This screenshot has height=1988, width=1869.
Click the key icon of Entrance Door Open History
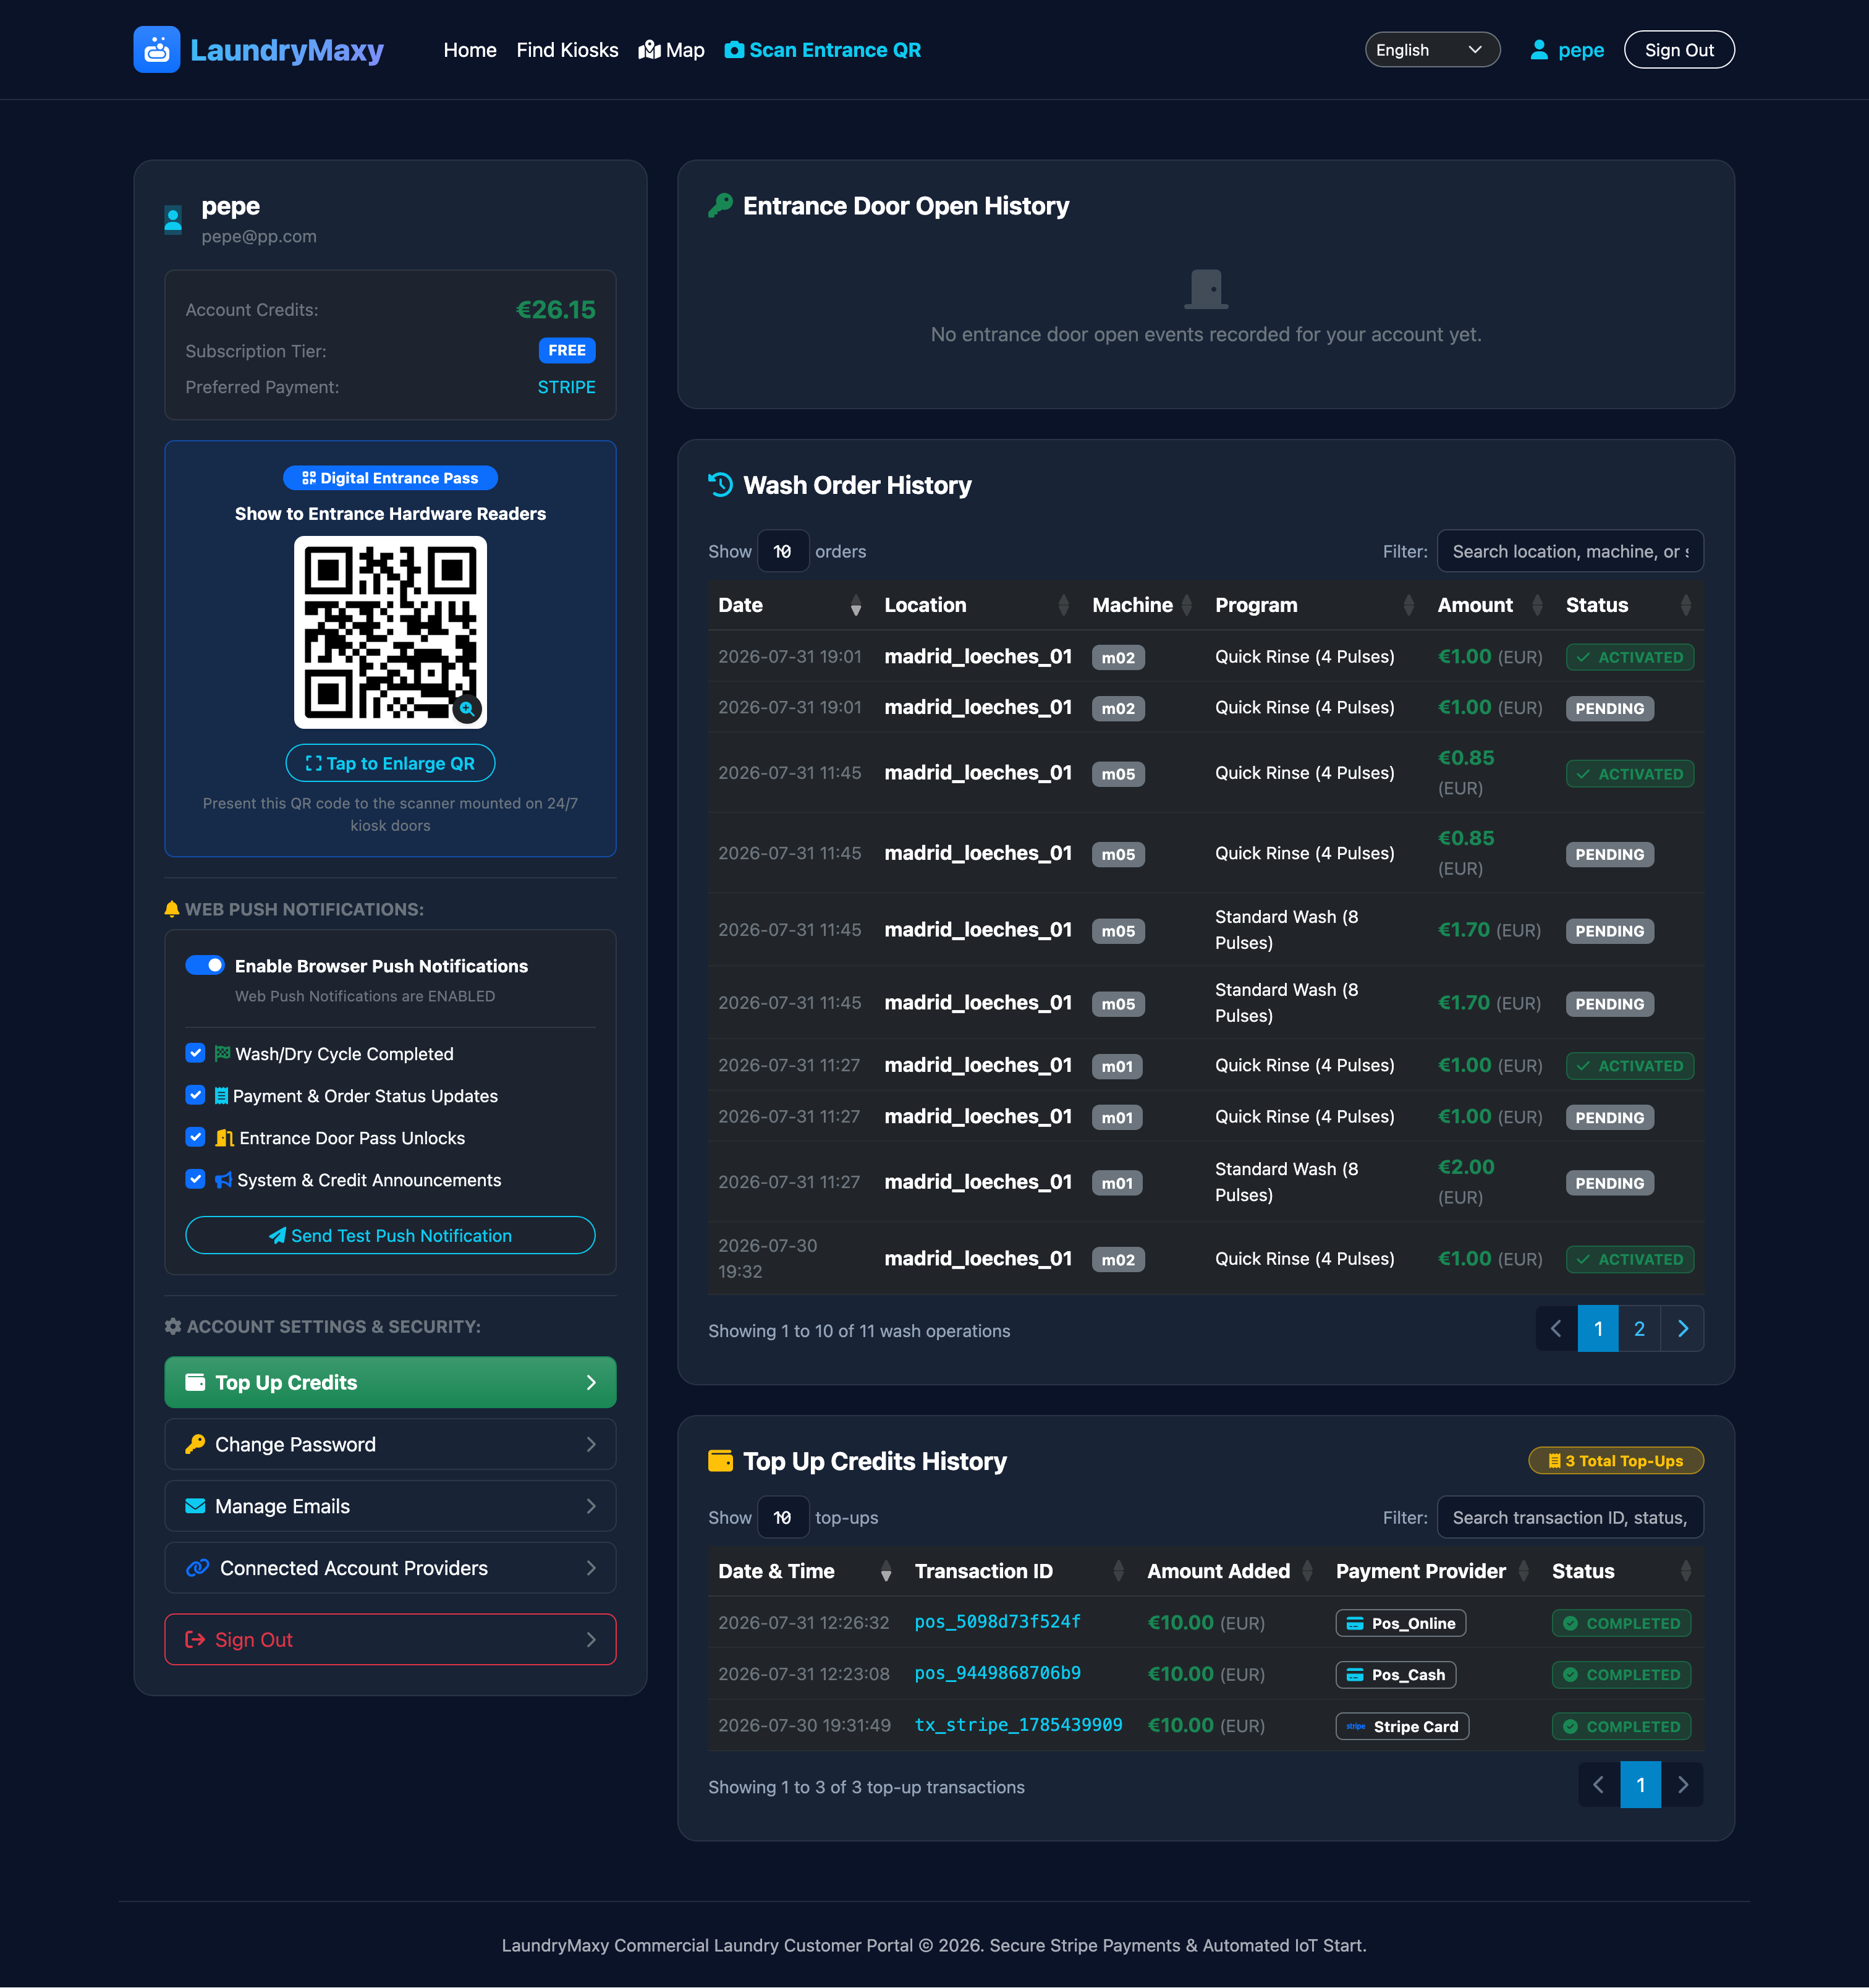720,206
